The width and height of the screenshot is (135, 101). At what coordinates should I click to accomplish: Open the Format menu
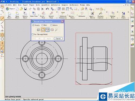[32, 5]
